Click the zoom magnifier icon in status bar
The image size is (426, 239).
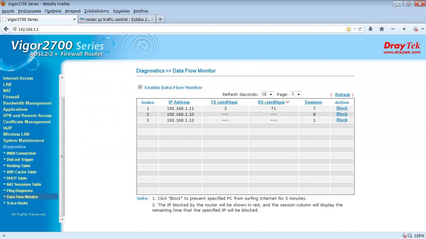click(409, 236)
